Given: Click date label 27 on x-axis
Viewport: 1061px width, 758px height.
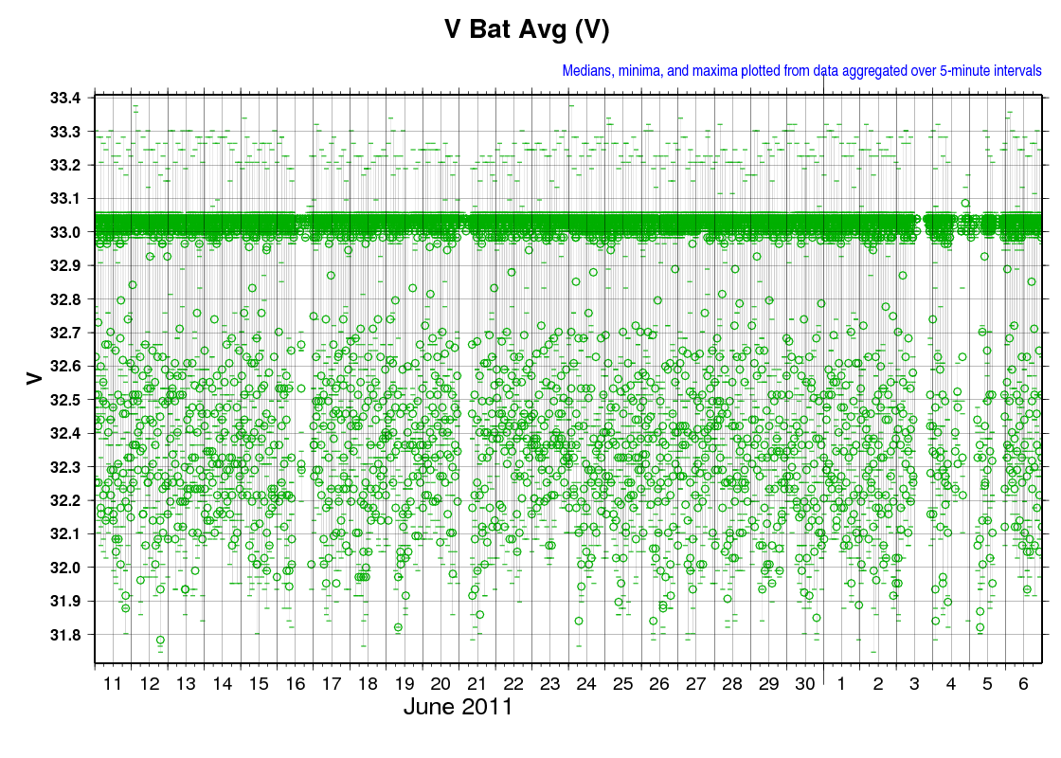Looking at the screenshot, I should 696,683.
